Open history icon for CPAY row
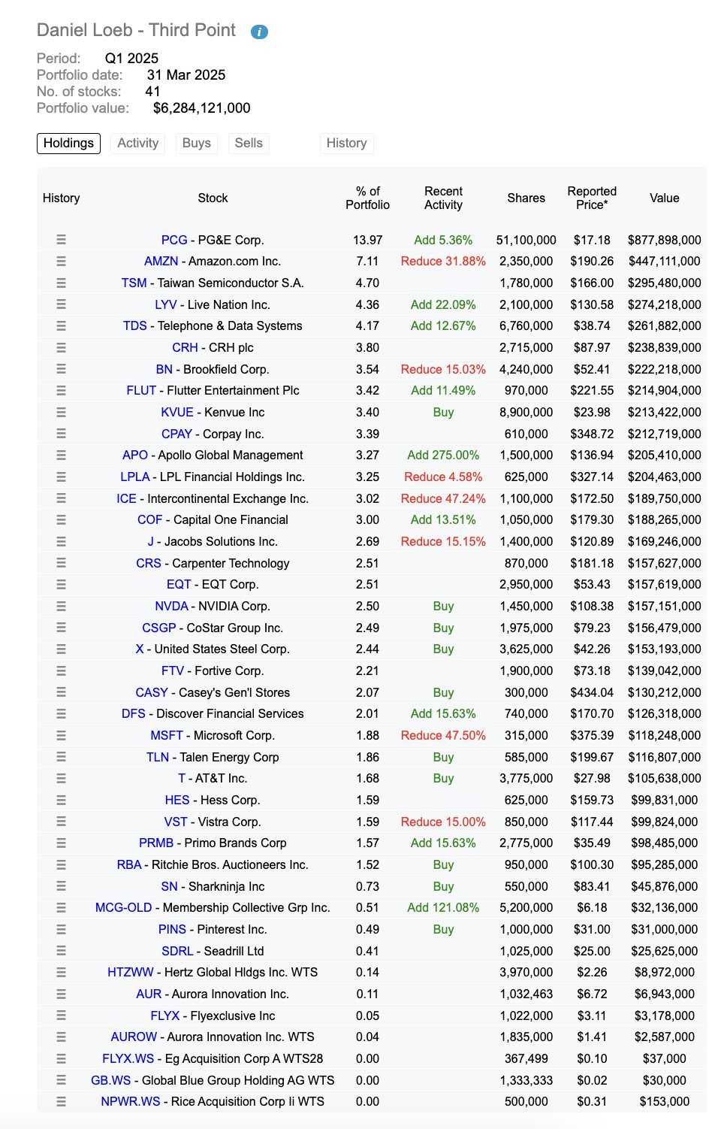 61,434
